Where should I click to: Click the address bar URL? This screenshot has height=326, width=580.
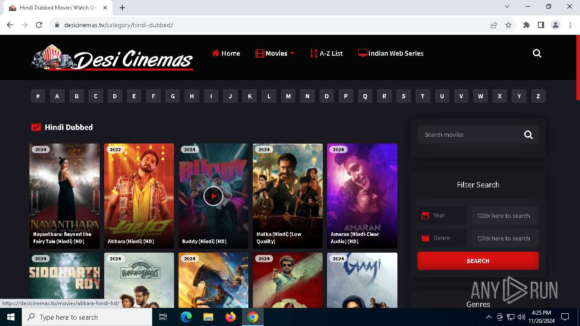(118, 25)
